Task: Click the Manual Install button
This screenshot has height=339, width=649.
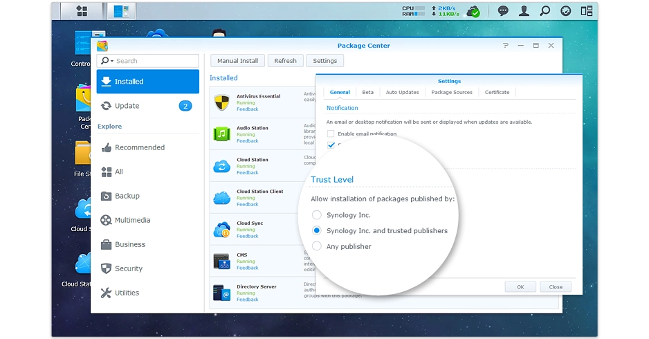Action: tap(237, 61)
